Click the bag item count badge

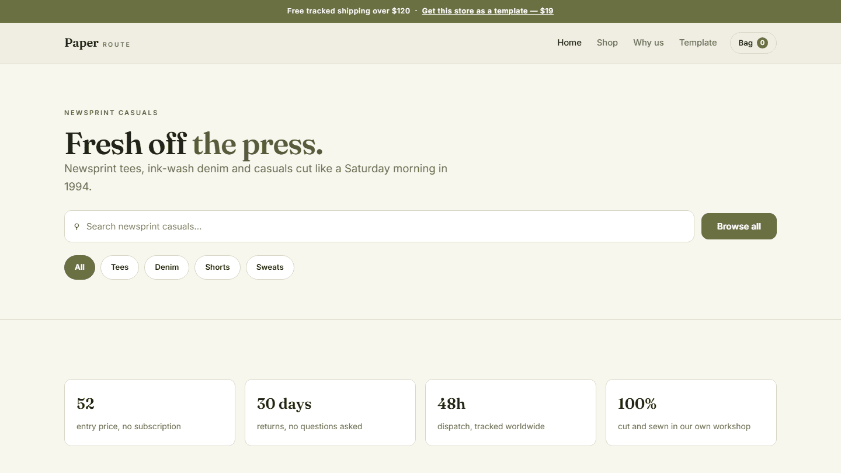click(x=762, y=43)
